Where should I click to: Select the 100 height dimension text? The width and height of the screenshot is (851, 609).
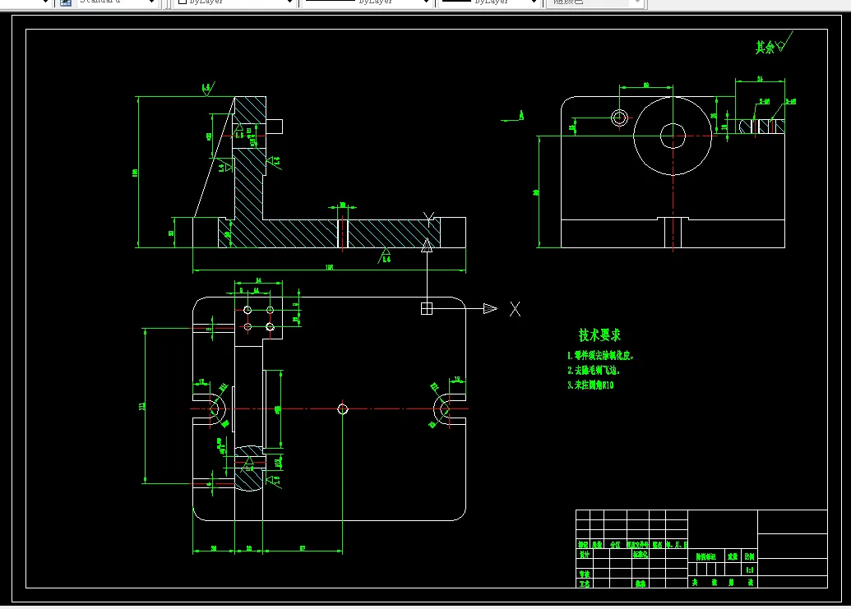[x=135, y=173]
